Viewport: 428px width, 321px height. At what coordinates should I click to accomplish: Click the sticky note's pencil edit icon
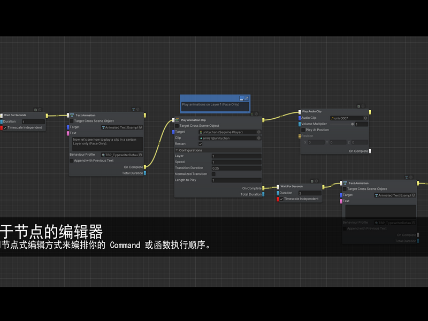click(247, 98)
